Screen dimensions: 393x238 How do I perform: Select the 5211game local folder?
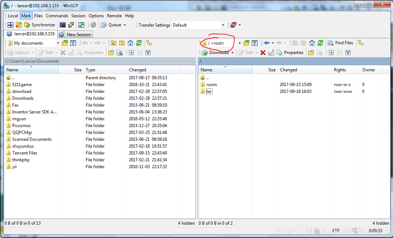(22, 85)
